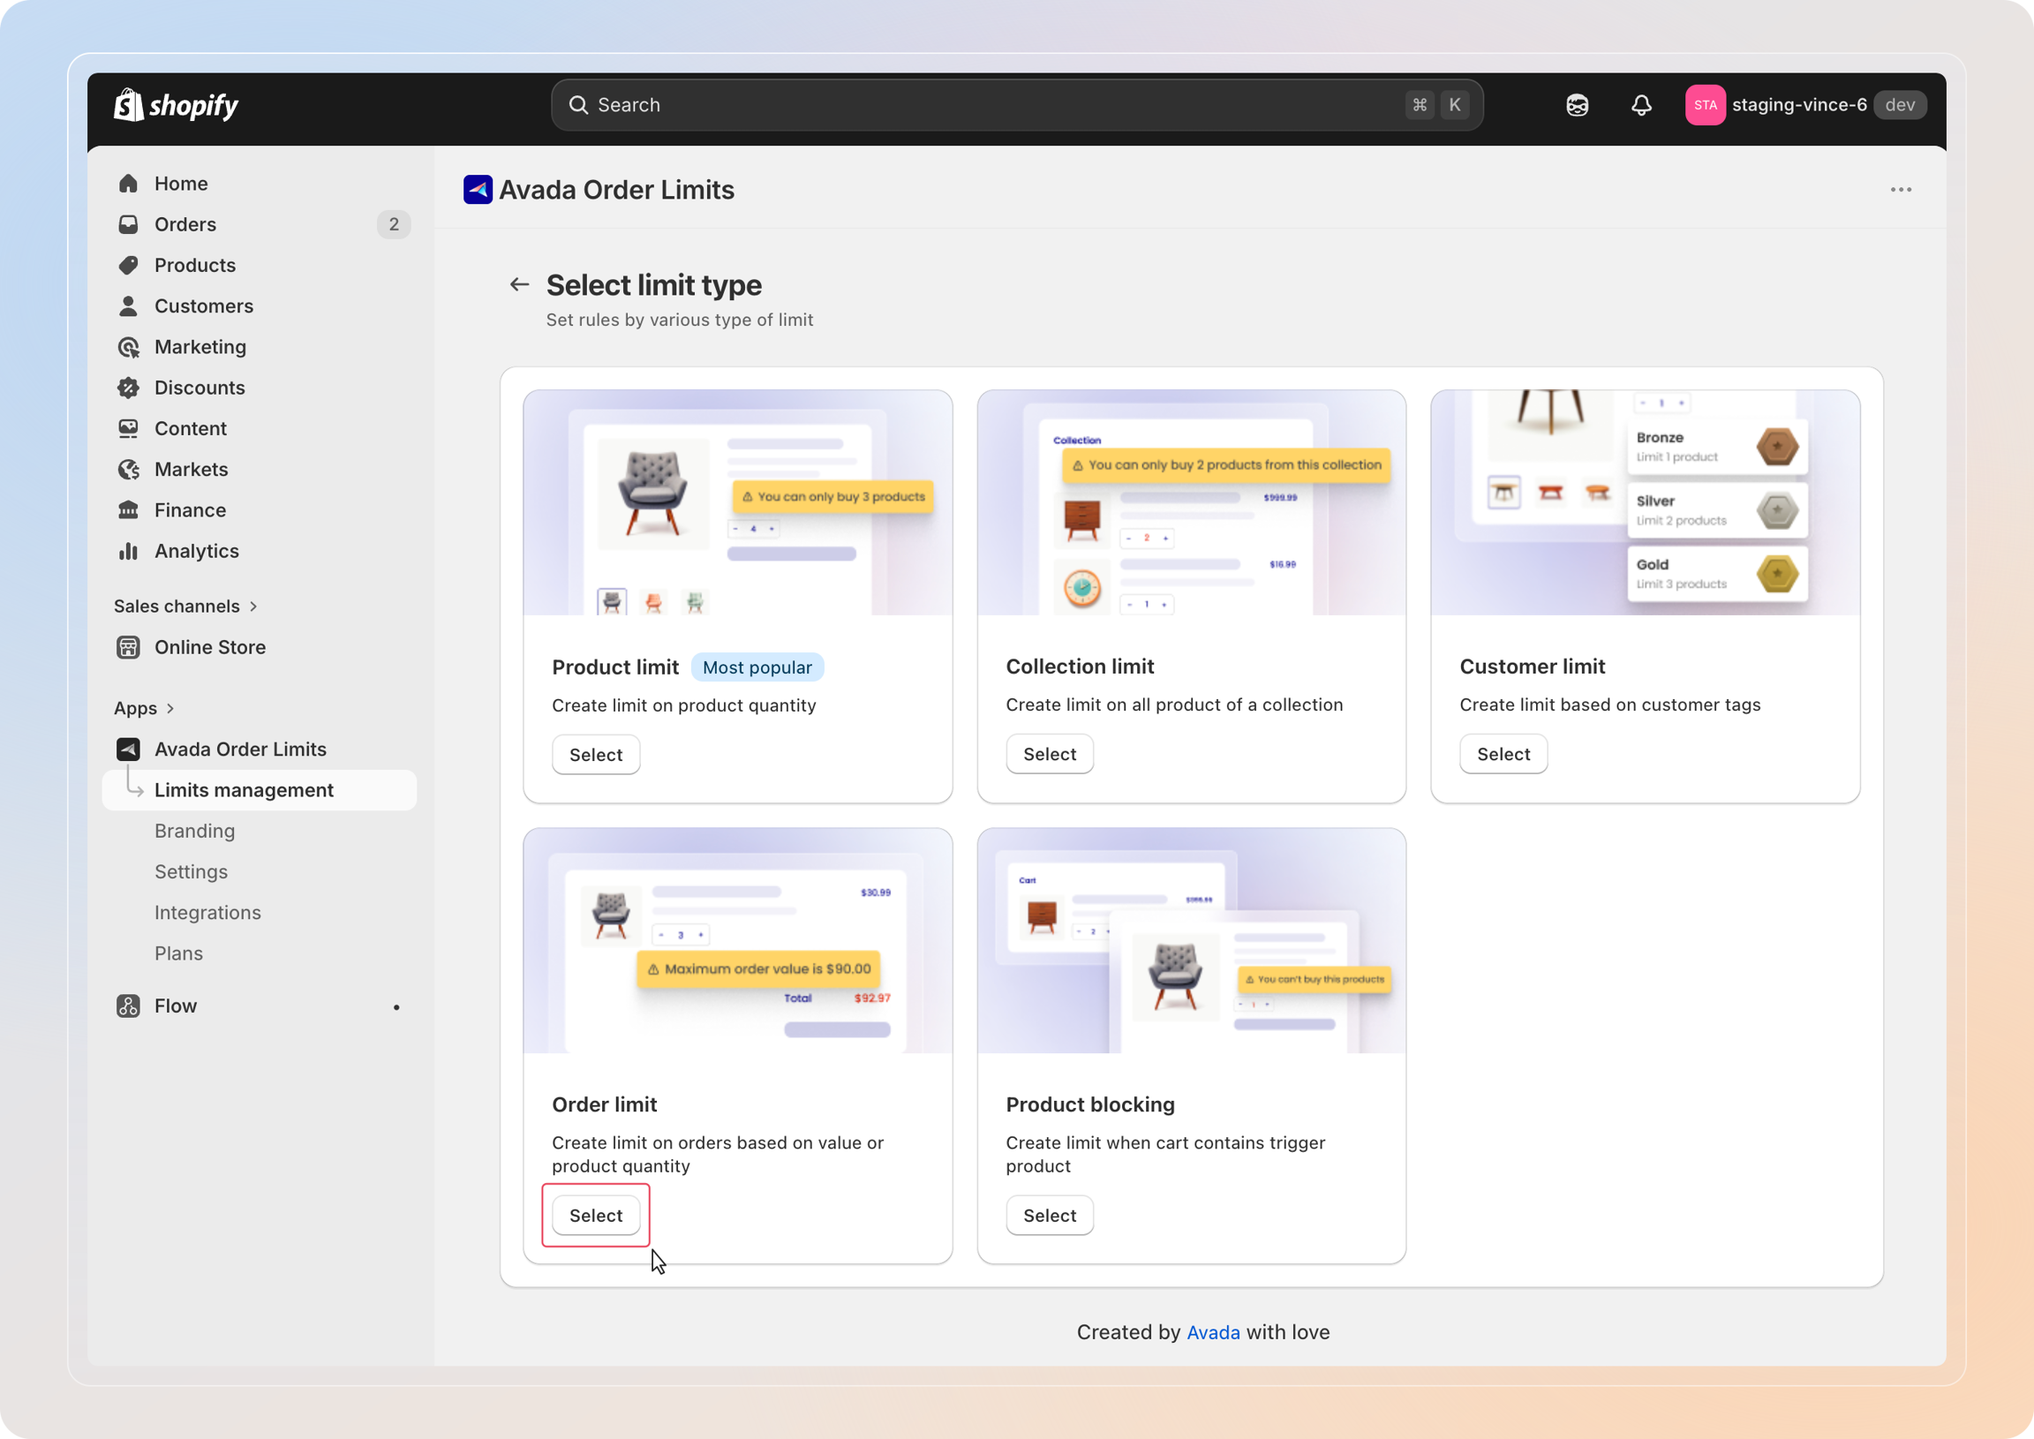Open Online Store sales channel
The width and height of the screenshot is (2034, 1439).
pyautogui.click(x=259, y=647)
